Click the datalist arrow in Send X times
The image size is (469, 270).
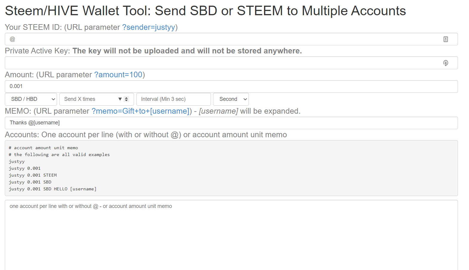click(x=120, y=99)
